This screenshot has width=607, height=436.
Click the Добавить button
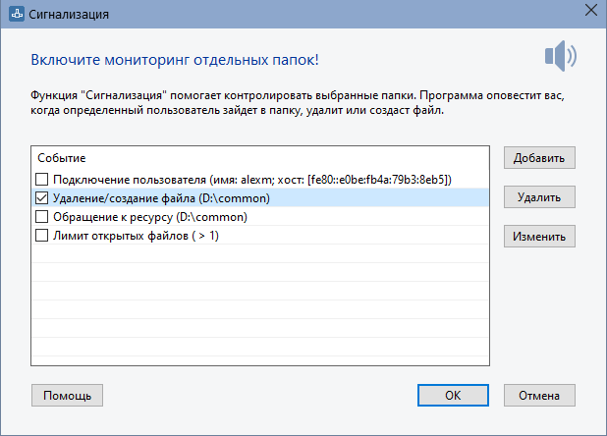(539, 158)
